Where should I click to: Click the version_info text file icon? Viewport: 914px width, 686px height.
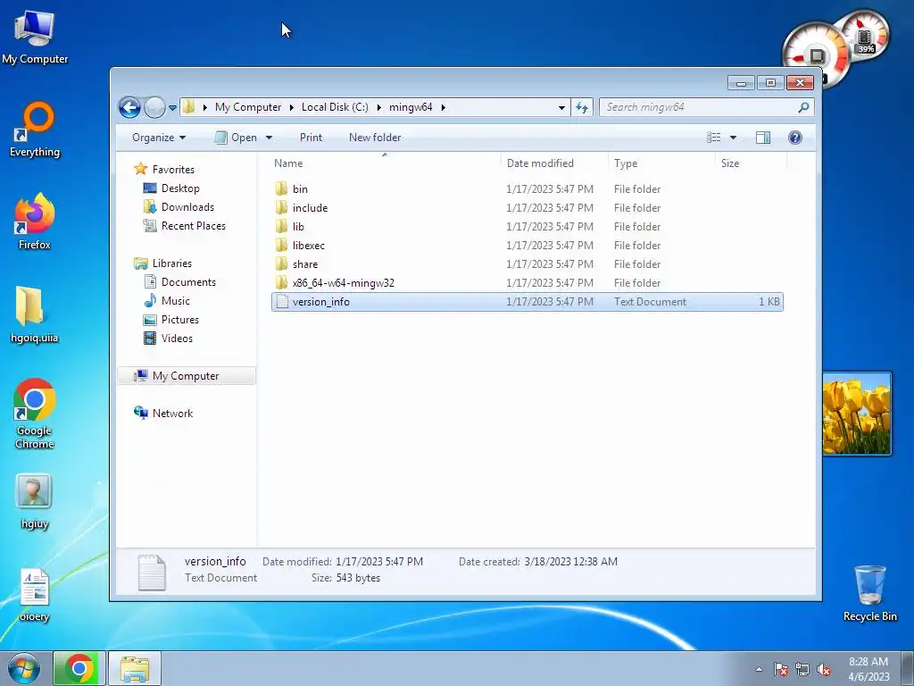pos(282,302)
